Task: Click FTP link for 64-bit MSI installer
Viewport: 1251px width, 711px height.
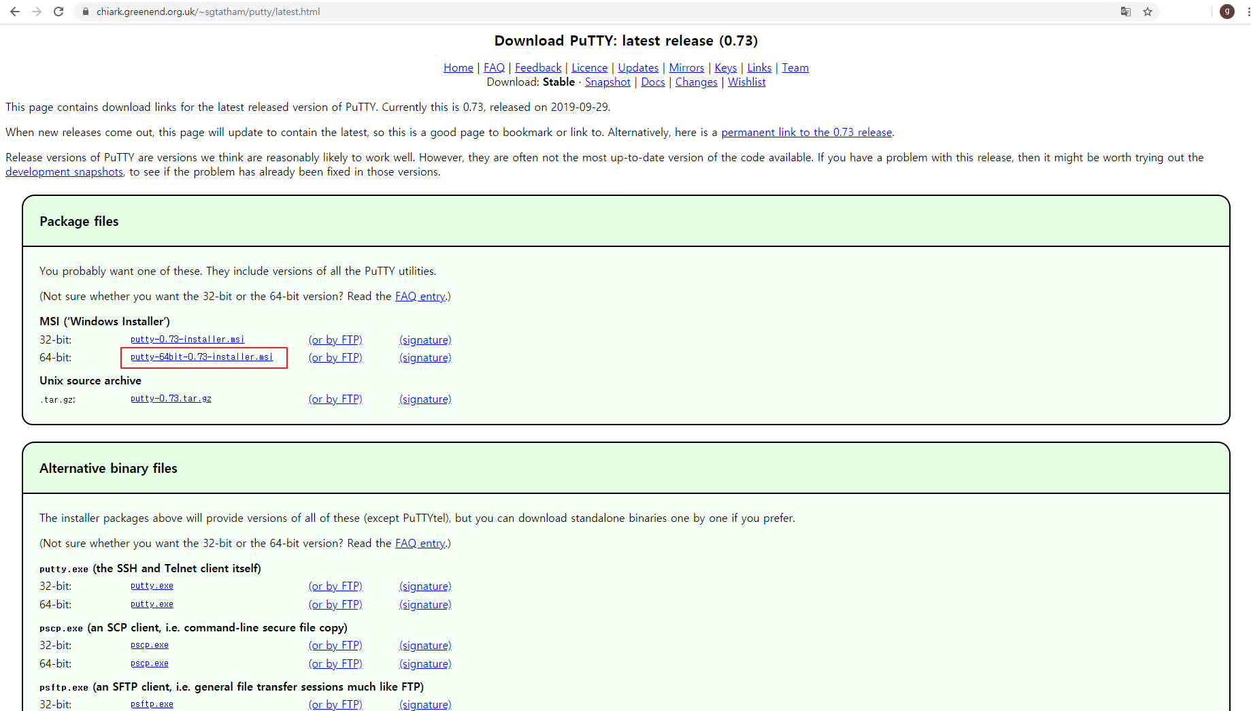Action: [335, 357]
